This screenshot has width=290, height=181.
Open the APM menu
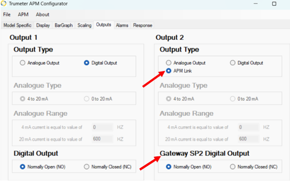pyautogui.click(x=23, y=14)
